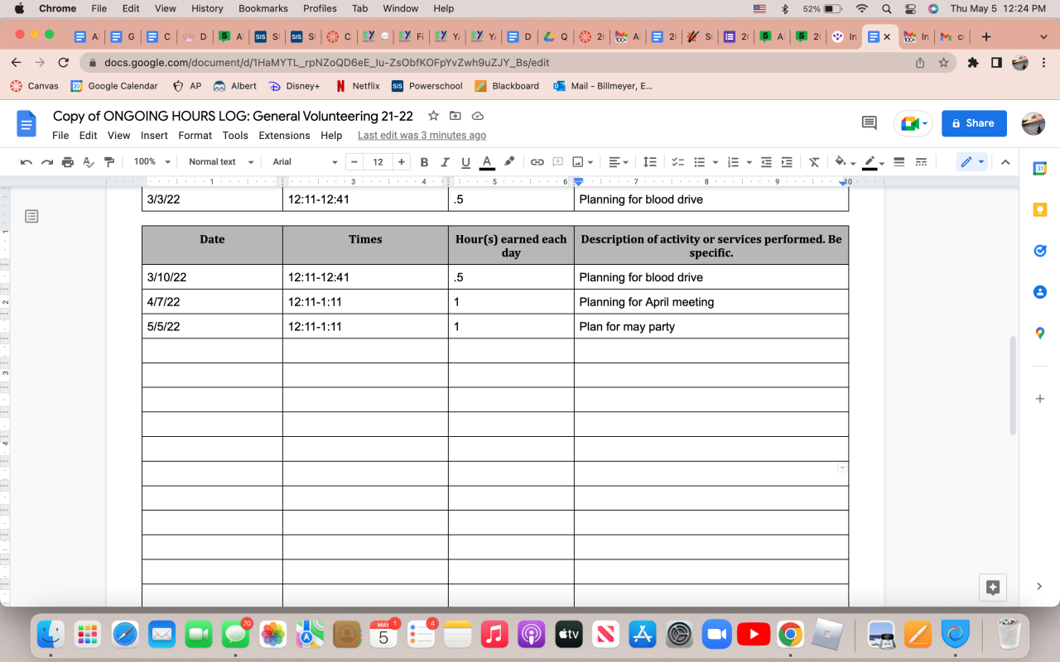Open the border width option
The image size is (1060, 662).
899,162
